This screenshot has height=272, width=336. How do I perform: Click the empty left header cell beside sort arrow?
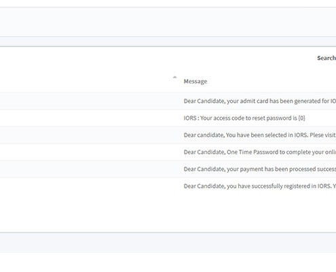[86, 82]
